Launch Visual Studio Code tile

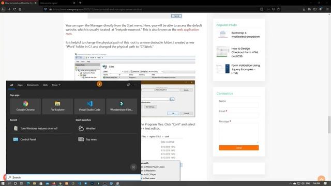pos(89,106)
